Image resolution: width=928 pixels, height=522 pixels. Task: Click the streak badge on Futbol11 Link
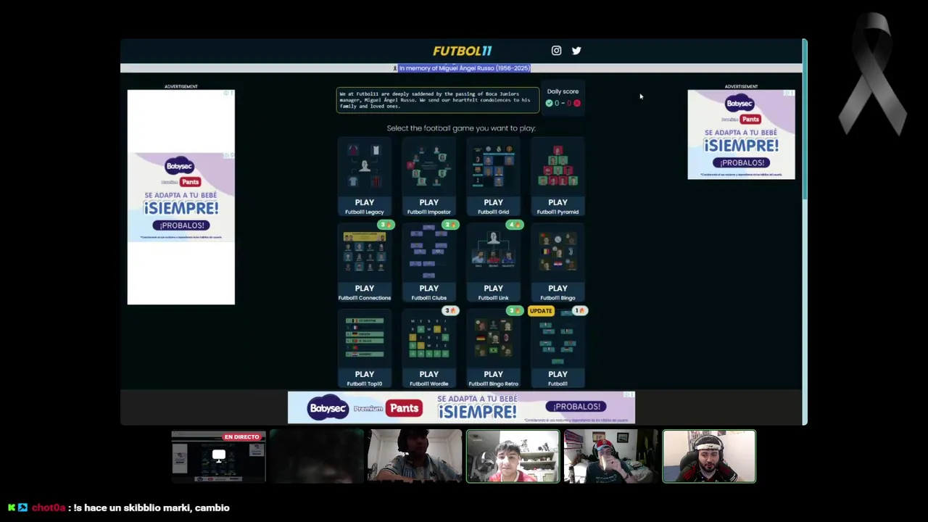(x=515, y=225)
